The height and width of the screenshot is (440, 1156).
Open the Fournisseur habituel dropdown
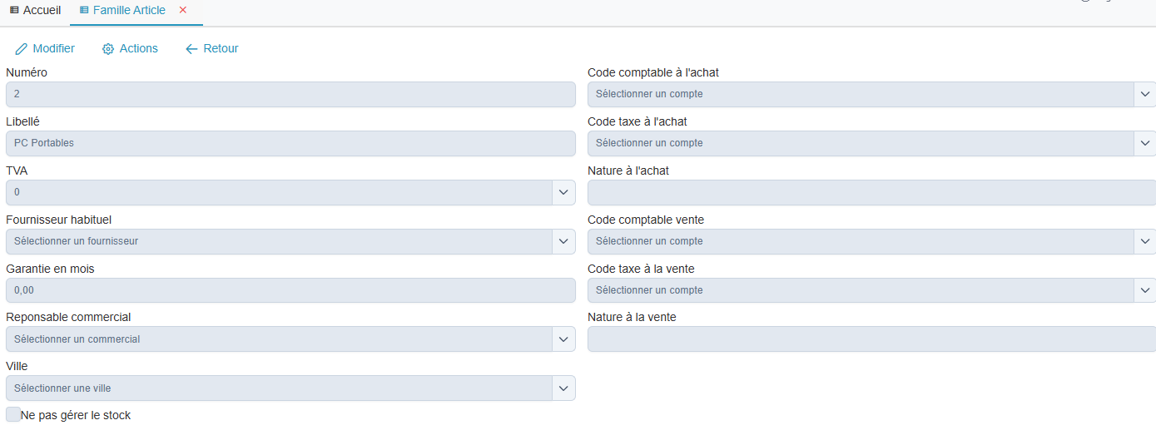[x=563, y=241]
